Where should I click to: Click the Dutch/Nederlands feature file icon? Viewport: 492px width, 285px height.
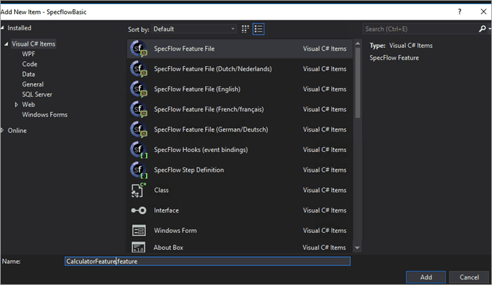[139, 69]
